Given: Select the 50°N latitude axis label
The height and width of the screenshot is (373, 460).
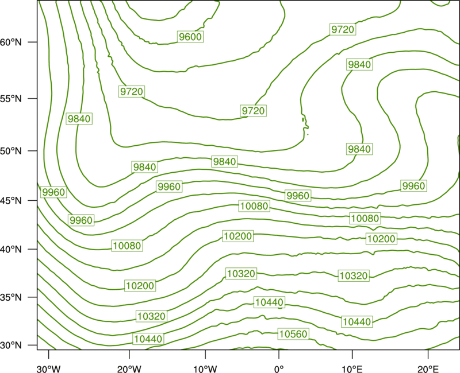Looking at the screenshot, I should [x=11, y=151].
